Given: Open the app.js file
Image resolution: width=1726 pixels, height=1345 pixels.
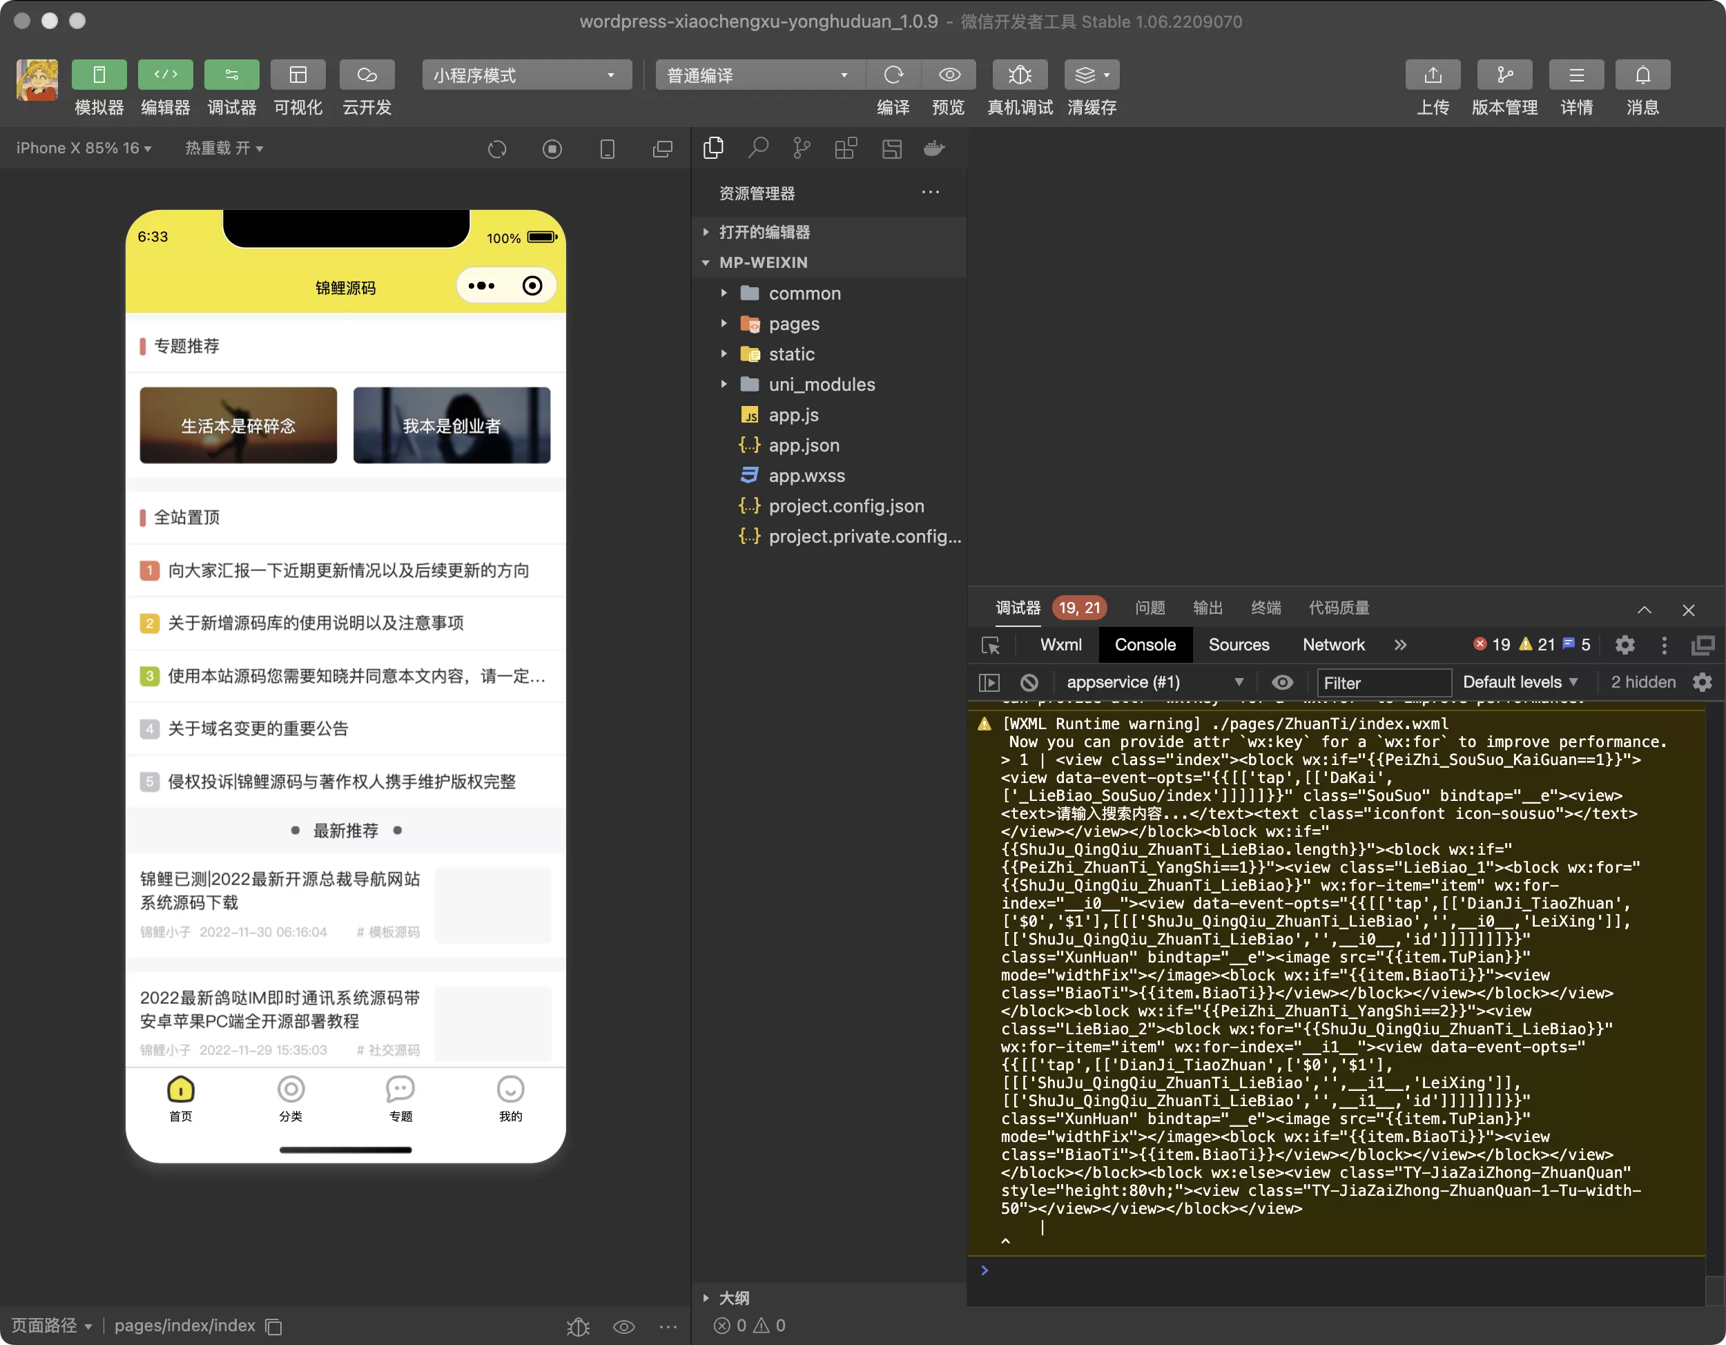Looking at the screenshot, I should pyautogui.click(x=829, y=415).
